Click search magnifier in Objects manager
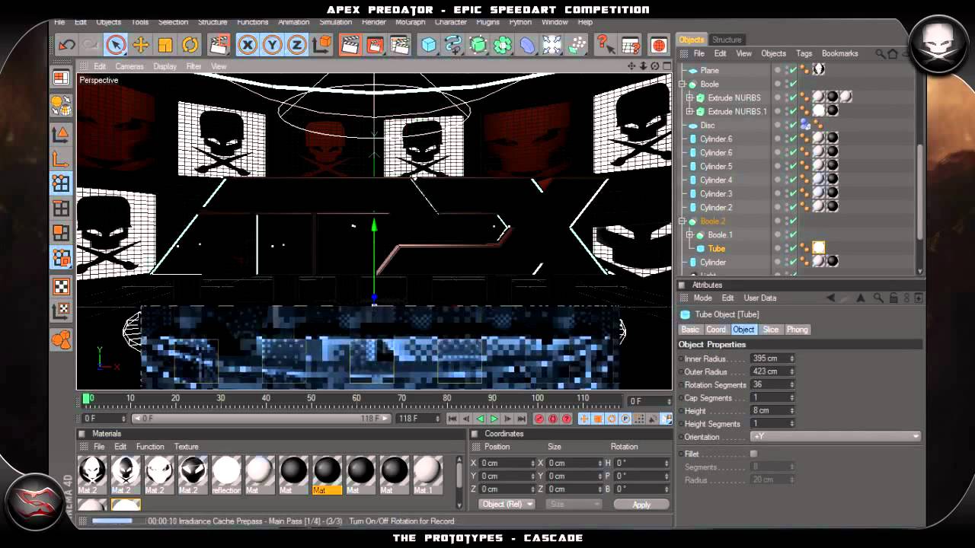This screenshot has height=548, width=975. click(x=881, y=53)
